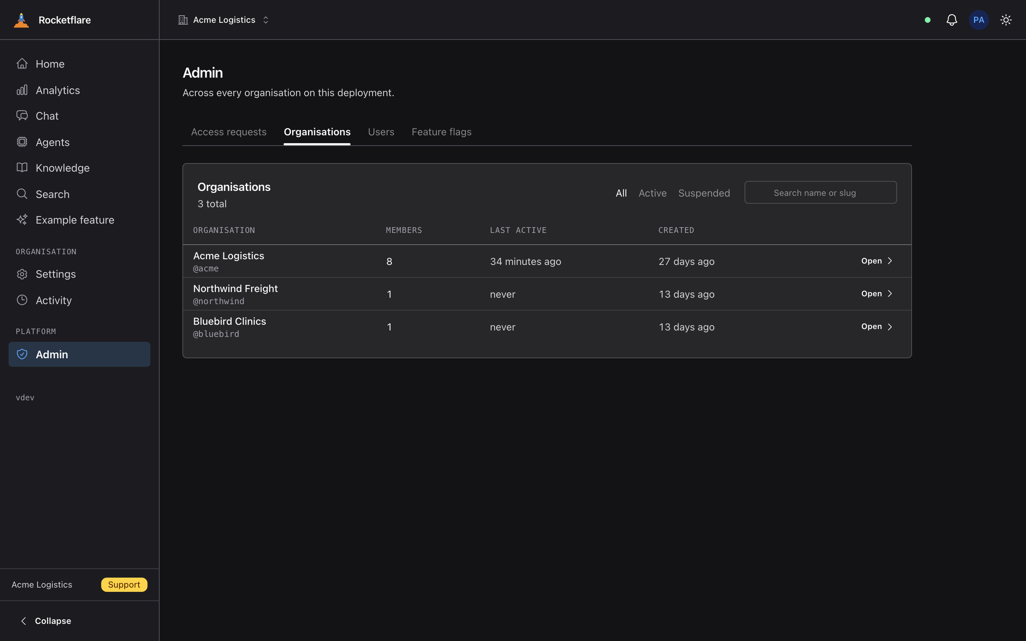Click the 27 days ago cell
Screen dimensions: 1026x641
click(x=686, y=262)
